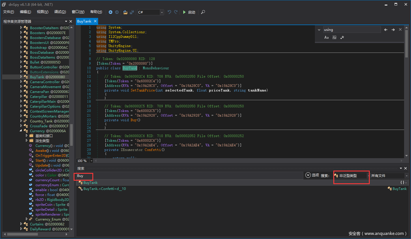Click the magnifier search icon in toolbar
This screenshot has width=411, height=239.
click(203, 12)
